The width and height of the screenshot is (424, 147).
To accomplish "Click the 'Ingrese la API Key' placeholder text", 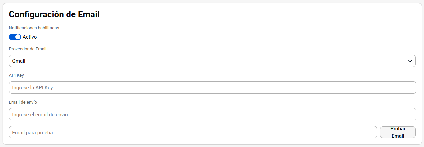I will tap(32, 88).
